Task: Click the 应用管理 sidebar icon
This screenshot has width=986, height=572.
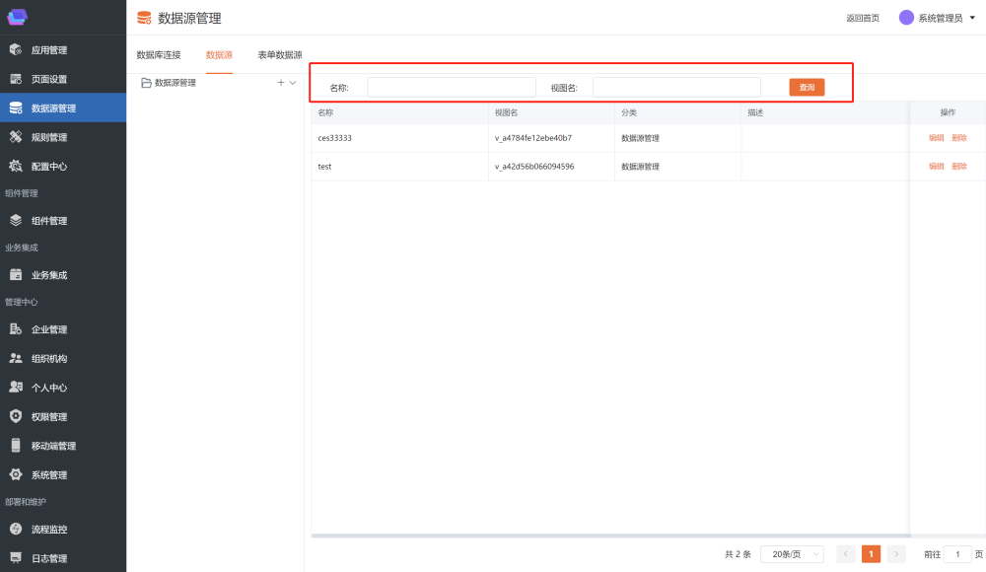Action: pyautogui.click(x=16, y=50)
